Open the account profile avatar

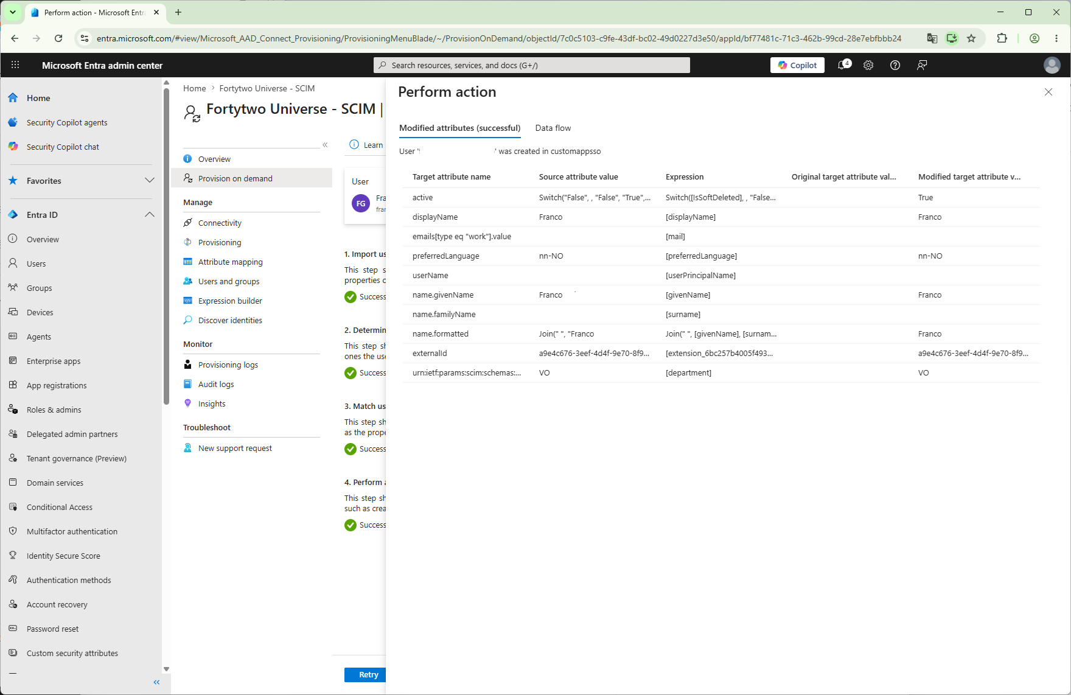[1052, 65]
